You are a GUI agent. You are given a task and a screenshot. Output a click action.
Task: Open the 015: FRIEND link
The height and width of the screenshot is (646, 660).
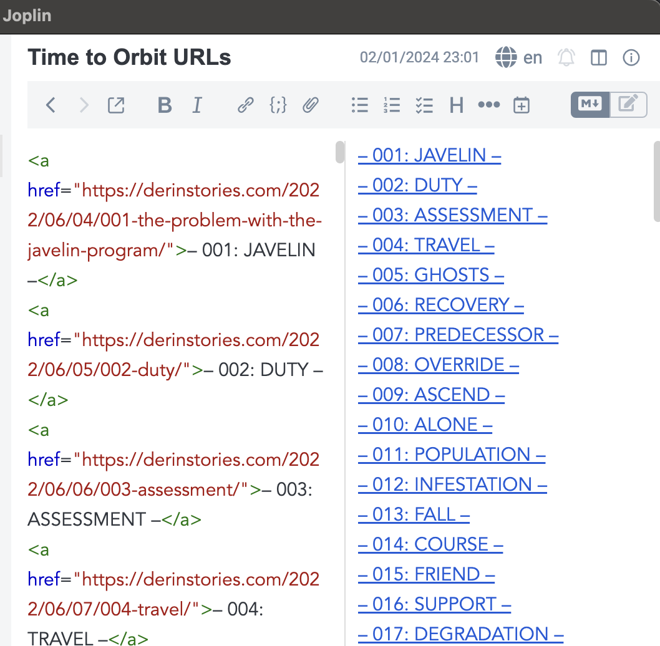click(x=427, y=574)
